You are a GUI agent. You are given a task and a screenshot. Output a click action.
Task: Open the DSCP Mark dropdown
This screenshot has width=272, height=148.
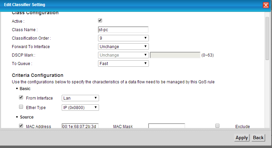[x=123, y=55]
